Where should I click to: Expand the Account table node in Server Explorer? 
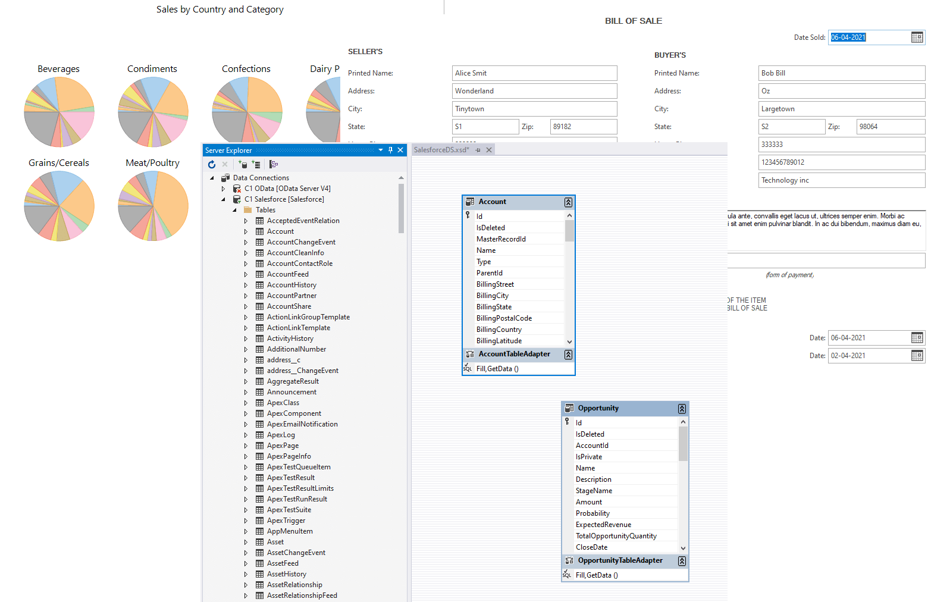tap(245, 231)
